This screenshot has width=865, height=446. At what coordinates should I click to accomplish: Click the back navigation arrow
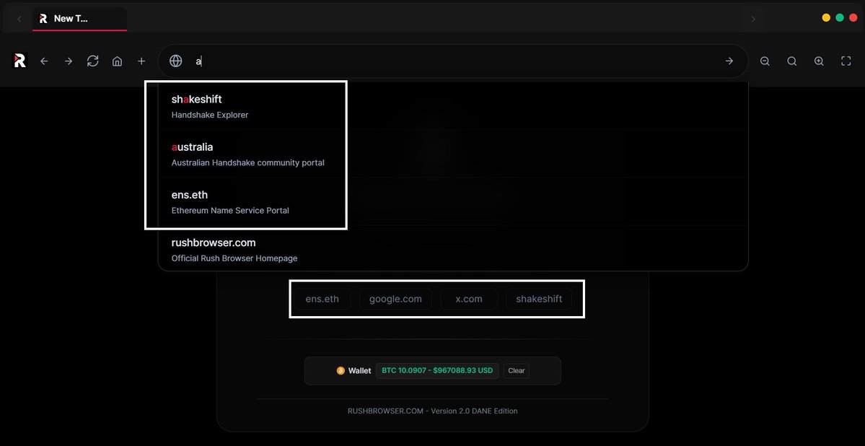44,61
